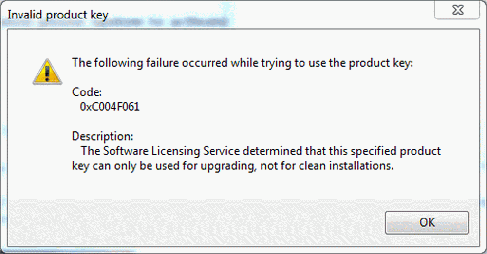The width and height of the screenshot is (487, 254).
Task: Click the OK button
Action: click(x=427, y=222)
